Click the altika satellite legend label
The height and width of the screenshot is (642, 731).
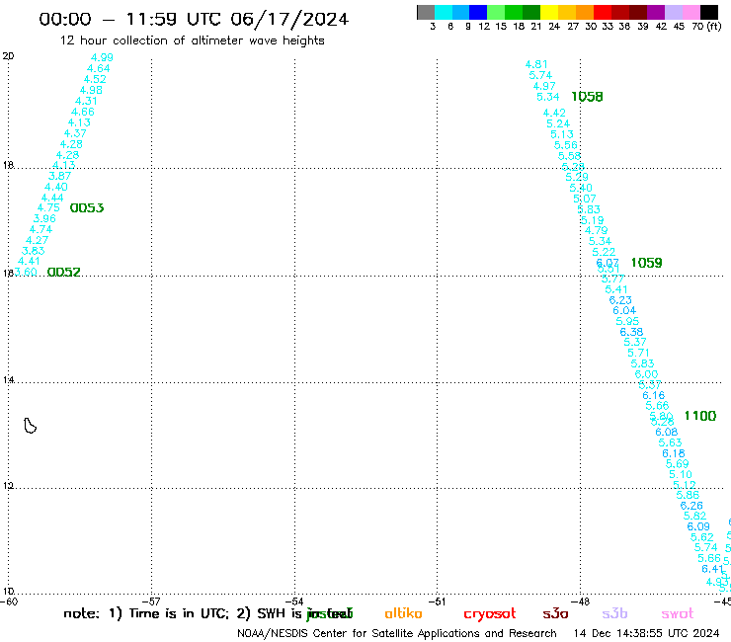(403, 613)
